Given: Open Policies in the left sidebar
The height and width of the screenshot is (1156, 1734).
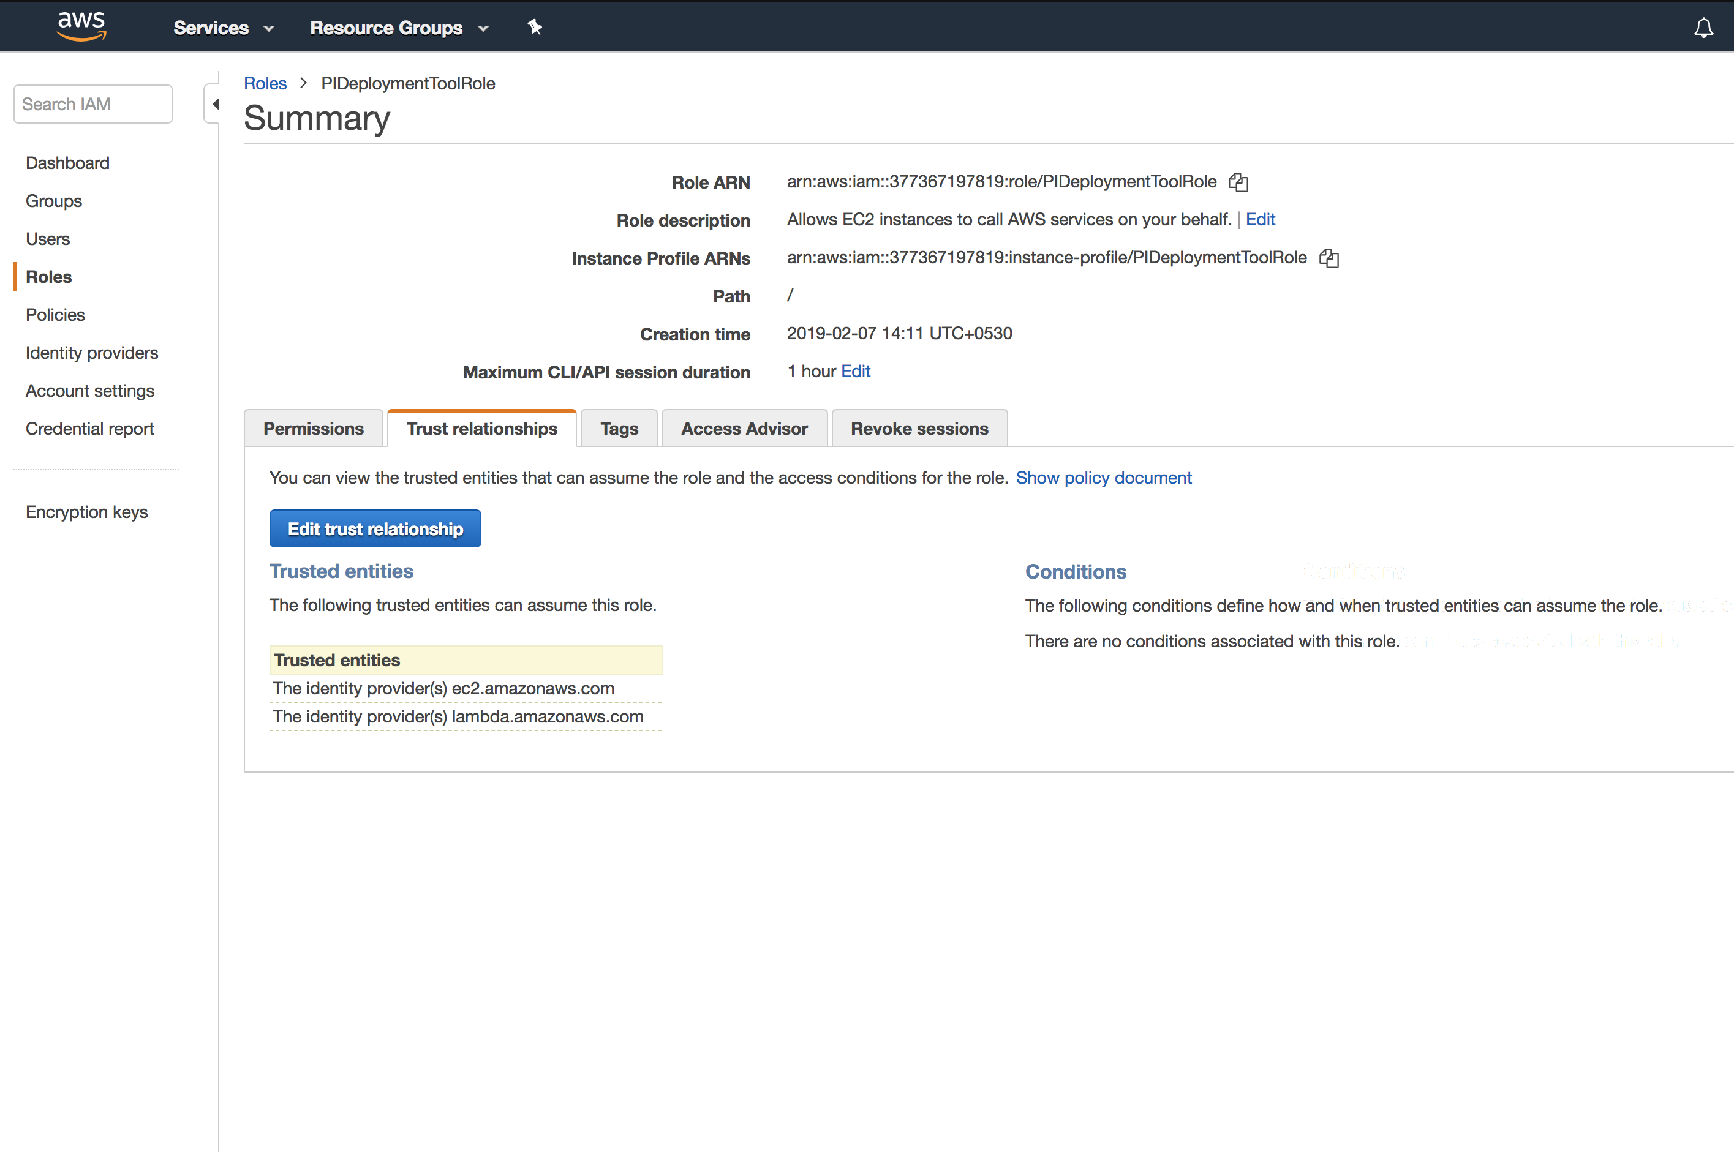Looking at the screenshot, I should pos(55,315).
